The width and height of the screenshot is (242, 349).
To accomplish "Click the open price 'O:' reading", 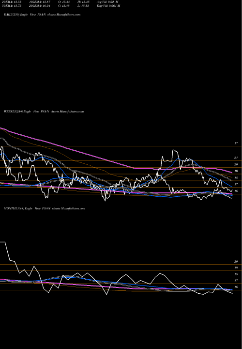I will click(64, 2).
